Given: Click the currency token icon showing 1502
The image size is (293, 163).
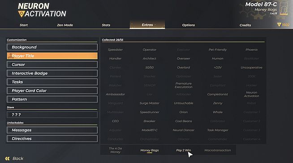Looking at the screenshot, I should point(279,24).
